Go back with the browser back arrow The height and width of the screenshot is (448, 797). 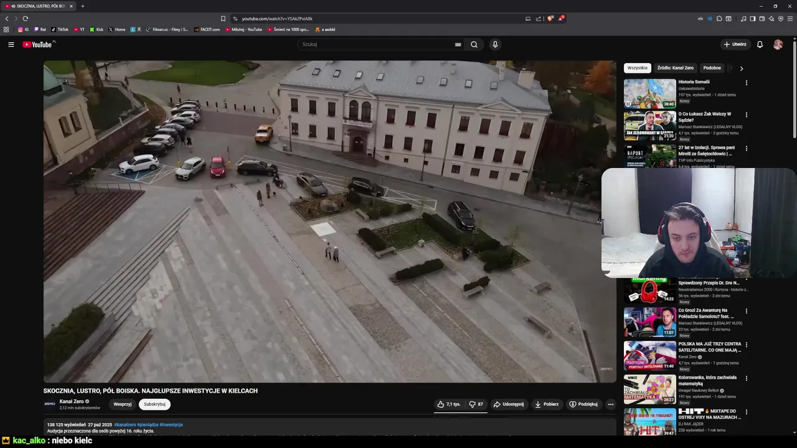click(x=7, y=19)
